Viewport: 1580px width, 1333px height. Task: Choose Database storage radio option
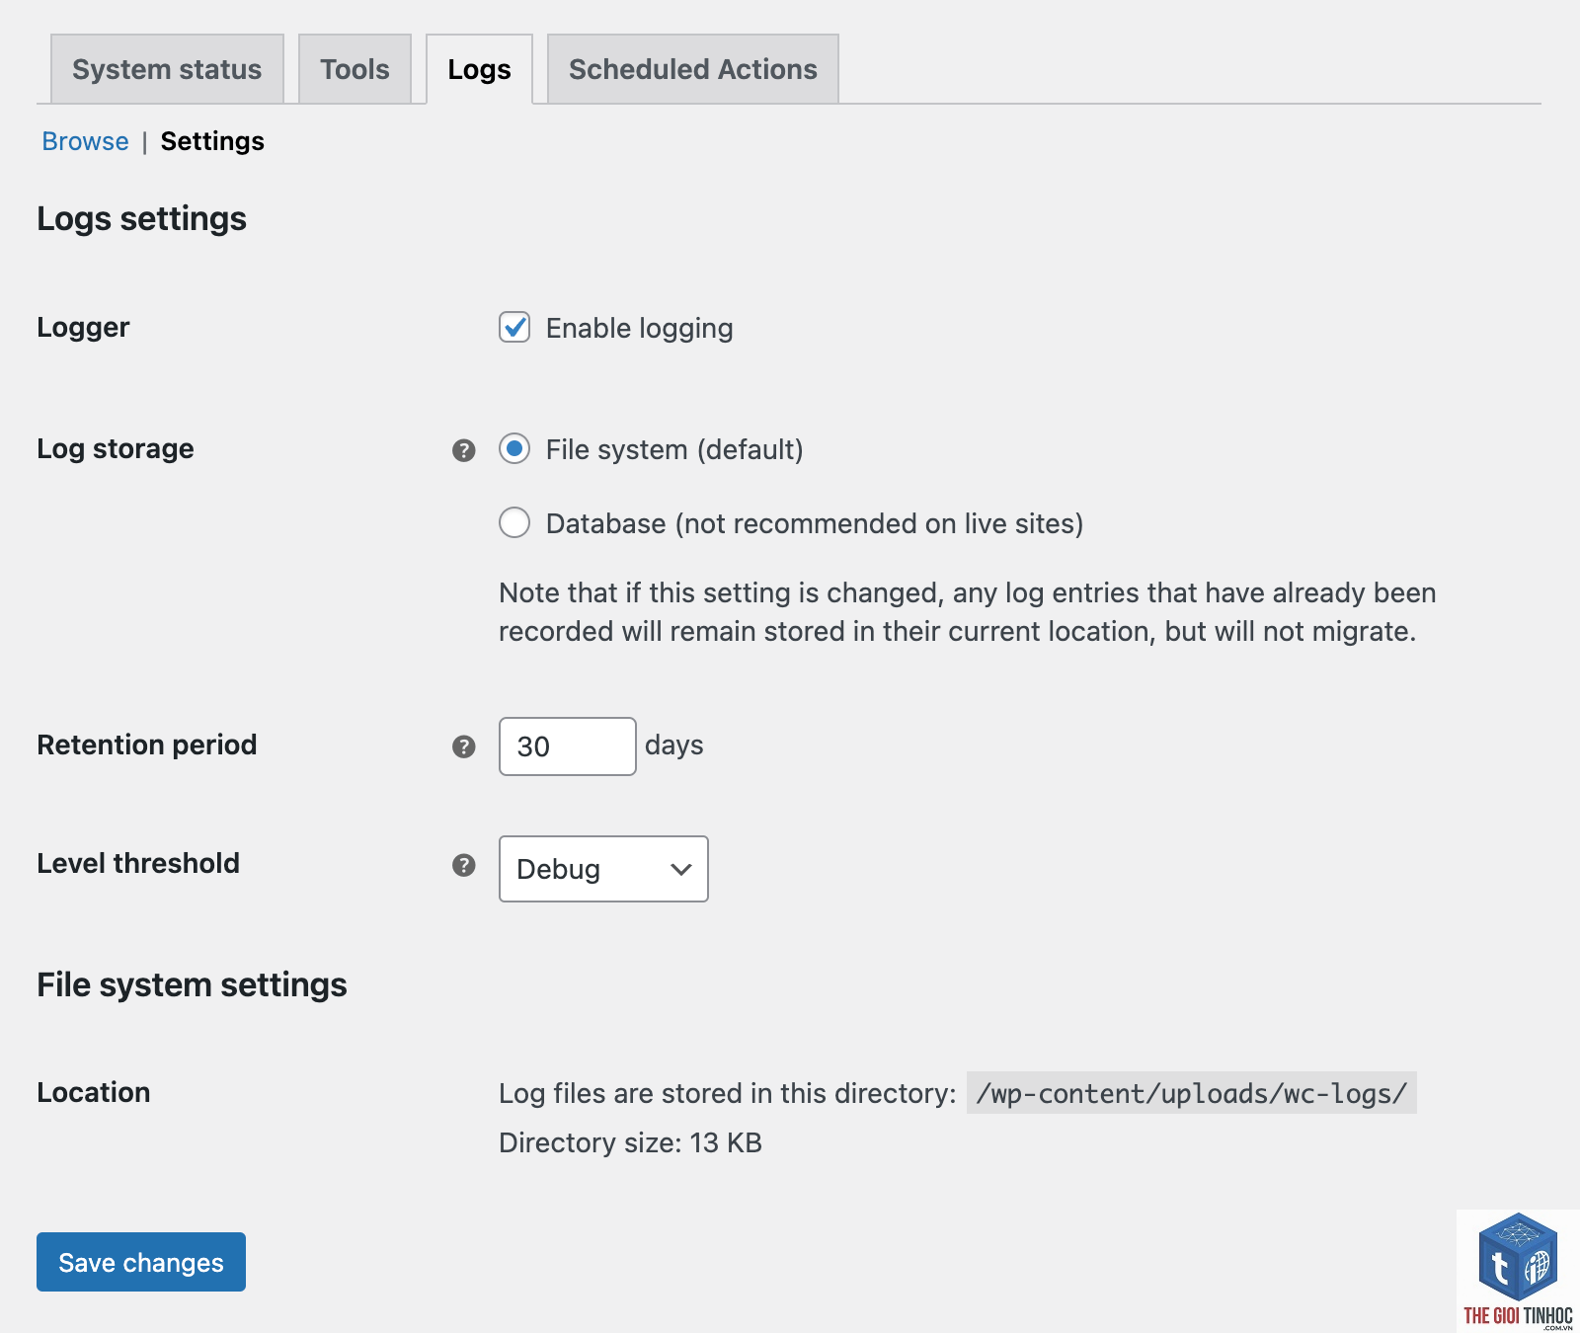pyautogui.click(x=514, y=522)
